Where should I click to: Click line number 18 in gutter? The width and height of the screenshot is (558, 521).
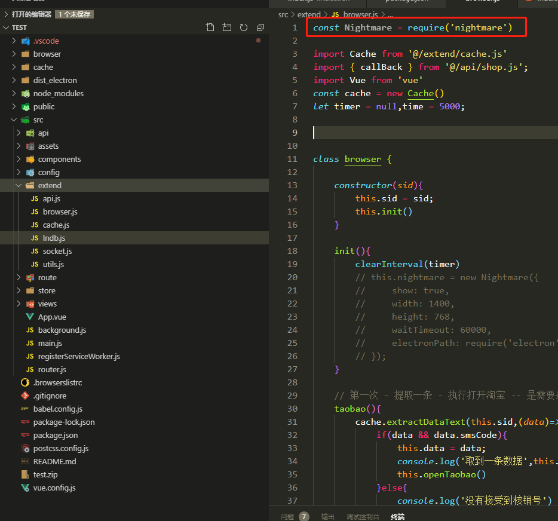pyautogui.click(x=292, y=252)
